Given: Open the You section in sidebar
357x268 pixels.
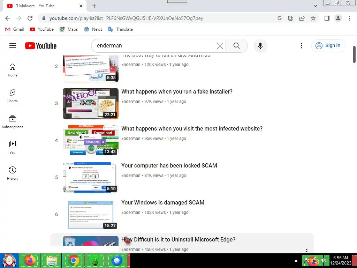Looking at the screenshot, I should (13, 148).
